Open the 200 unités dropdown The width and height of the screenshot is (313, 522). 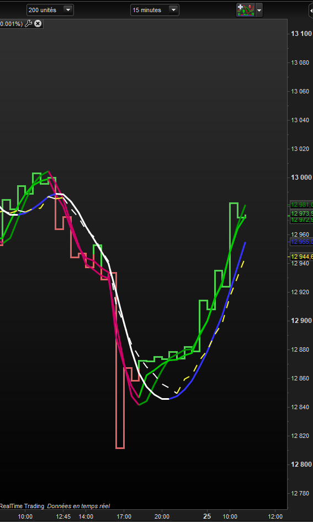50,10
